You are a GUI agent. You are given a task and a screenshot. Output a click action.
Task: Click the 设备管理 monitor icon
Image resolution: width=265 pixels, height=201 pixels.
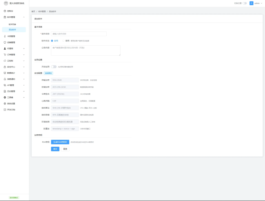[5, 43]
